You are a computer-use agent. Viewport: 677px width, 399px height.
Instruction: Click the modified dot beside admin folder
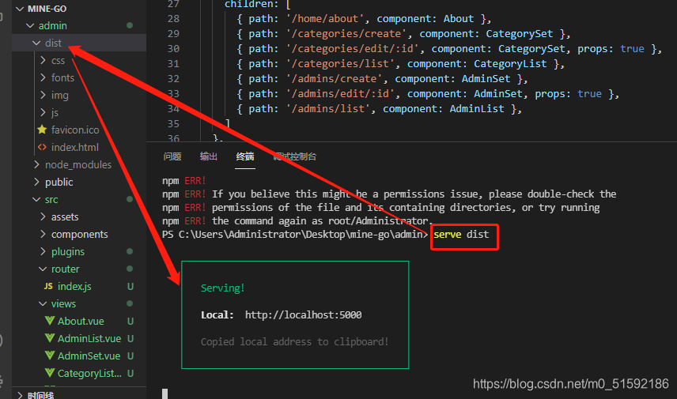(x=130, y=25)
